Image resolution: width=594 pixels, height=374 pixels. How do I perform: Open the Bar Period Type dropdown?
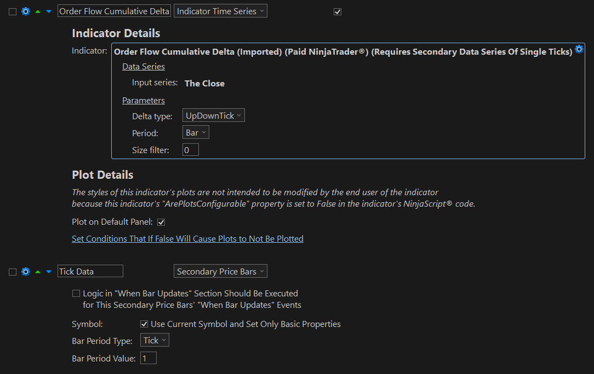tap(155, 341)
